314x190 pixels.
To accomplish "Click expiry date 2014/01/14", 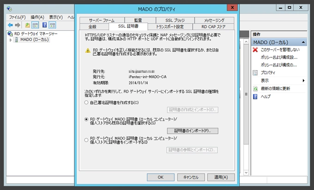I will click(138, 83).
